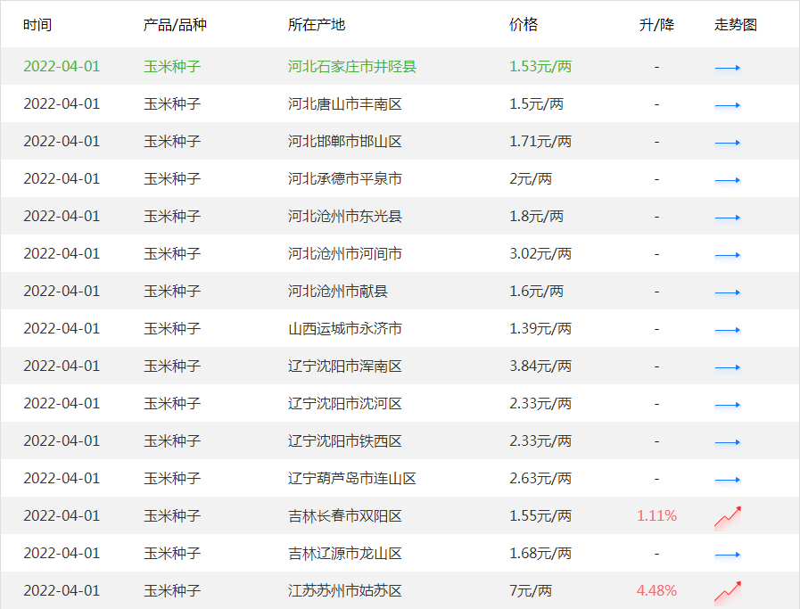Screen dimensions: 800x609
Task: Open trend chart arrow for 河北唐山市丰南区
Action: [729, 103]
